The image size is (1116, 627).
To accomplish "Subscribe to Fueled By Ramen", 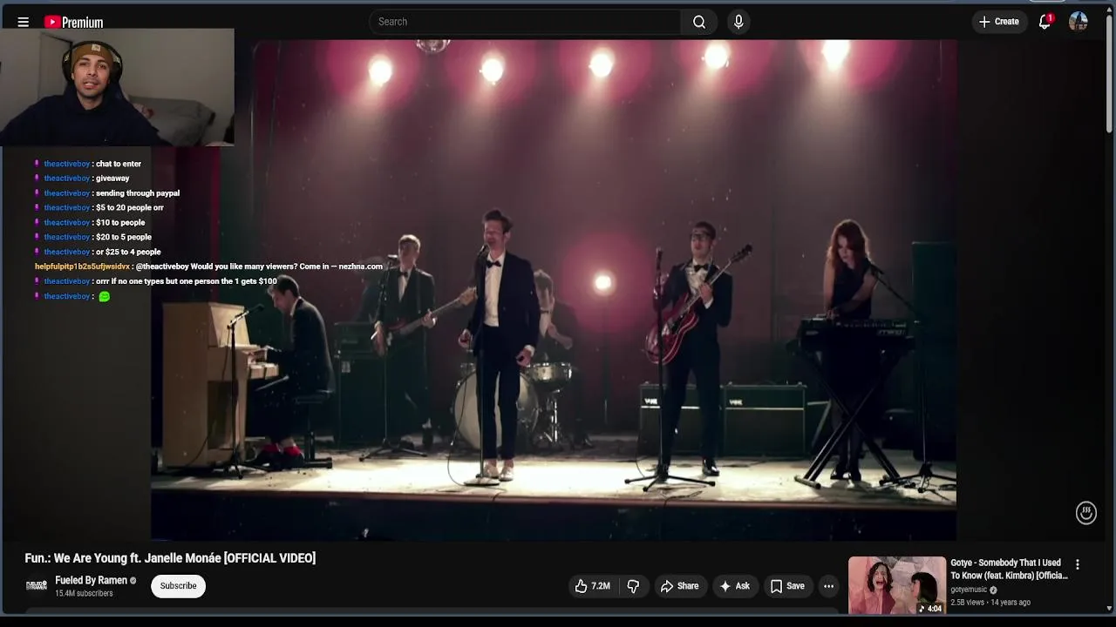I will pos(178,586).
